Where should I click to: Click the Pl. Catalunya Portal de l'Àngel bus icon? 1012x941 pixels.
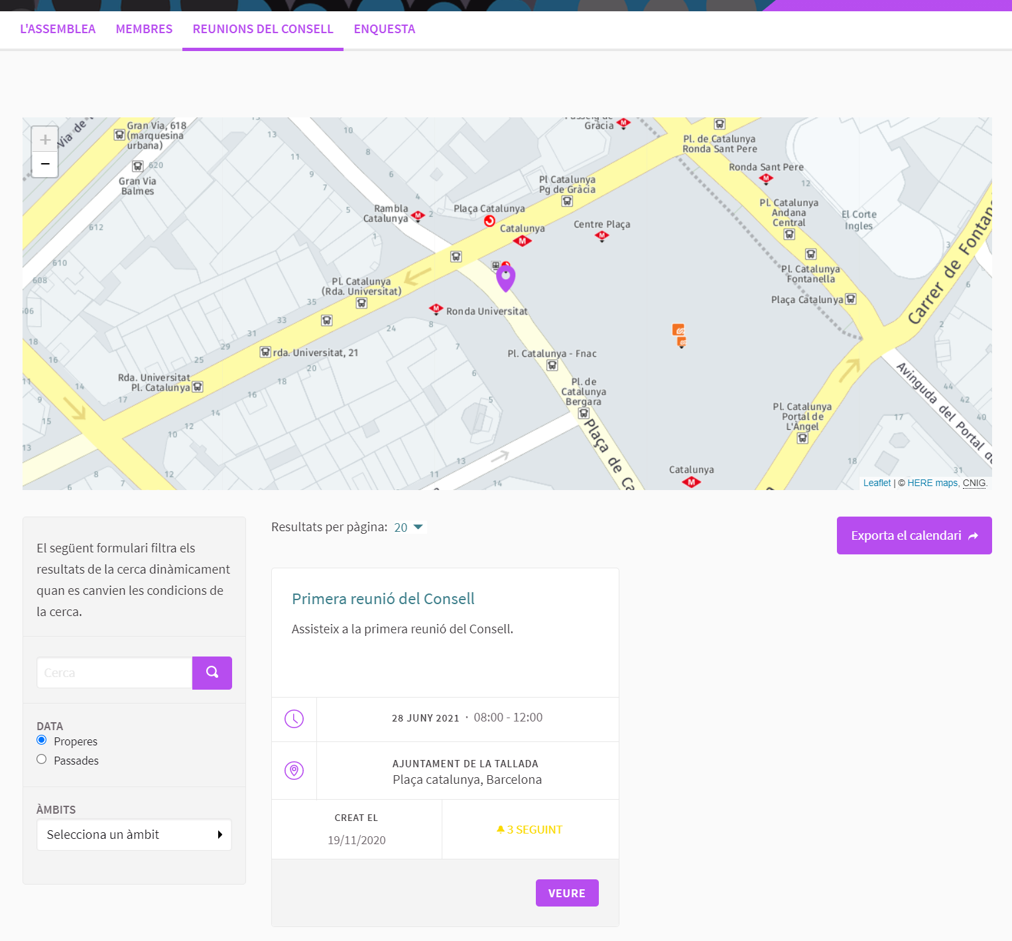click(802, 438)
